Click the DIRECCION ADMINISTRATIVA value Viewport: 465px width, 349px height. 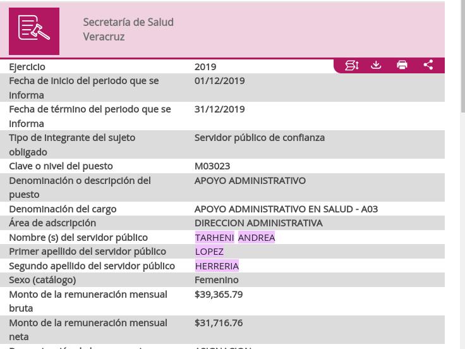258,223
